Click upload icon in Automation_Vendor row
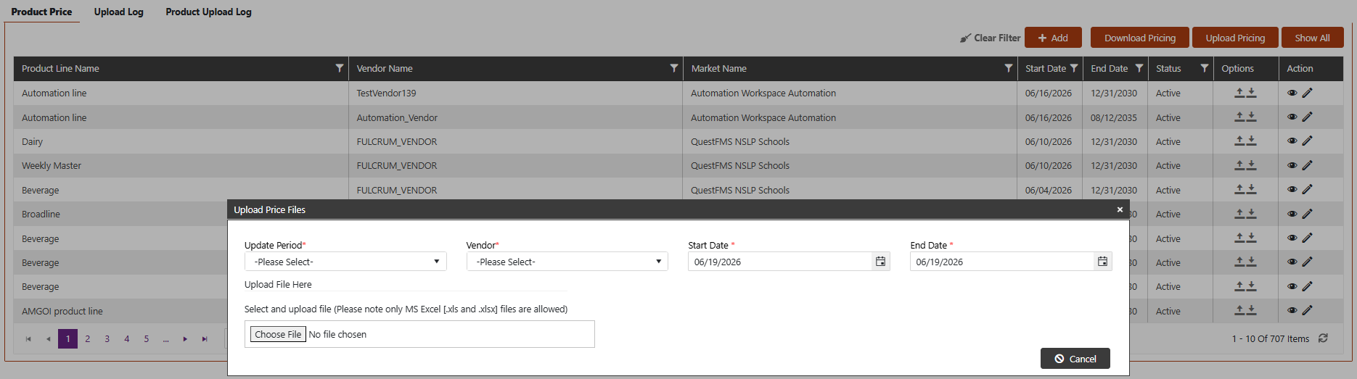 [x=1240, y=117]
